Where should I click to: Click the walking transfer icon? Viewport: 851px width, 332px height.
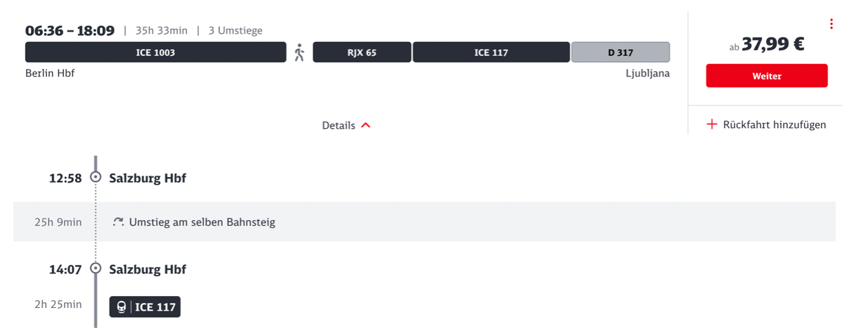(x=299, y=52)
